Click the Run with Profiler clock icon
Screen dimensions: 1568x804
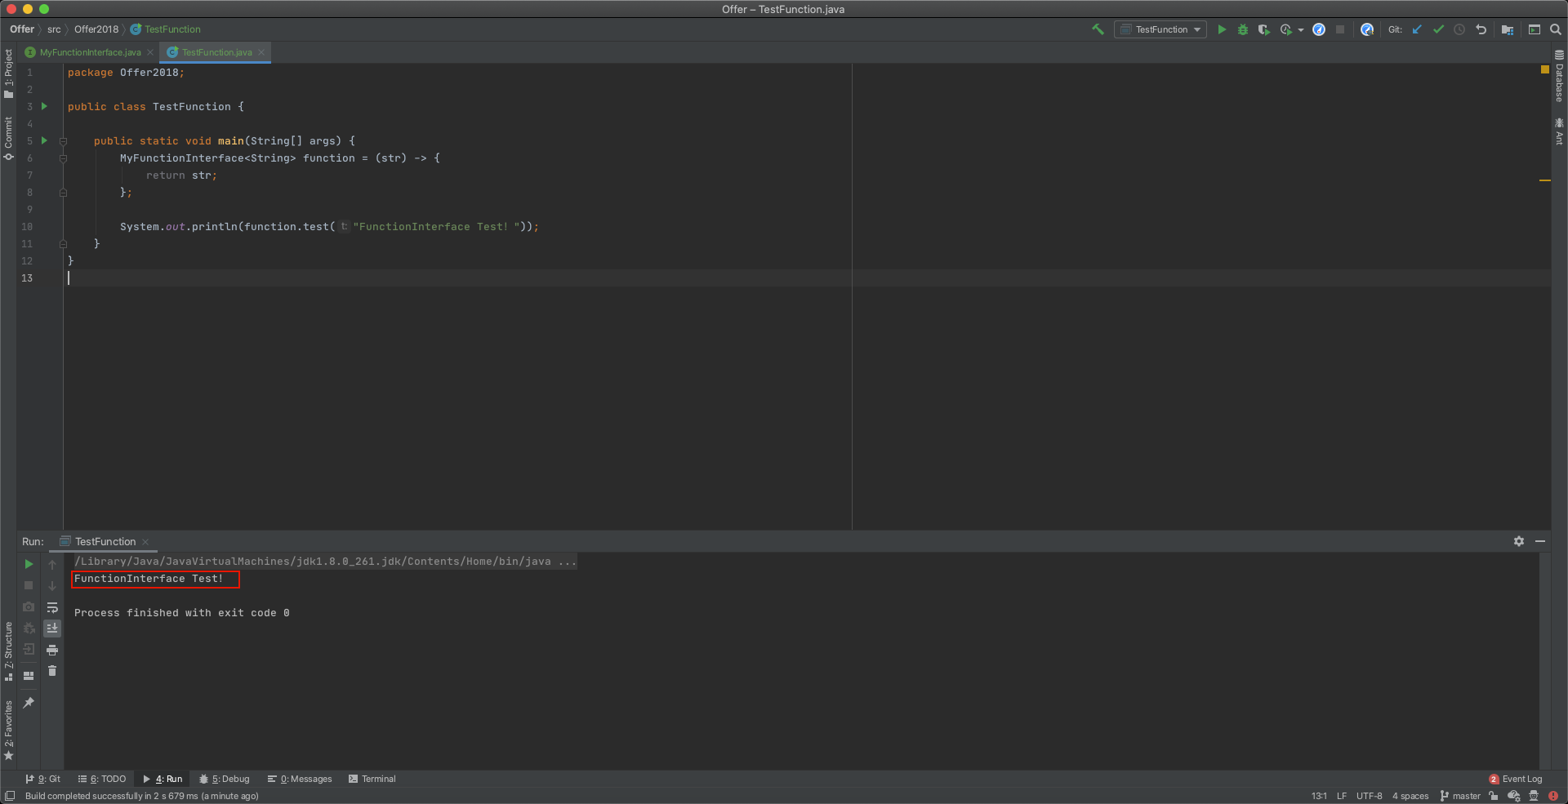click(x=1286, y=29)
